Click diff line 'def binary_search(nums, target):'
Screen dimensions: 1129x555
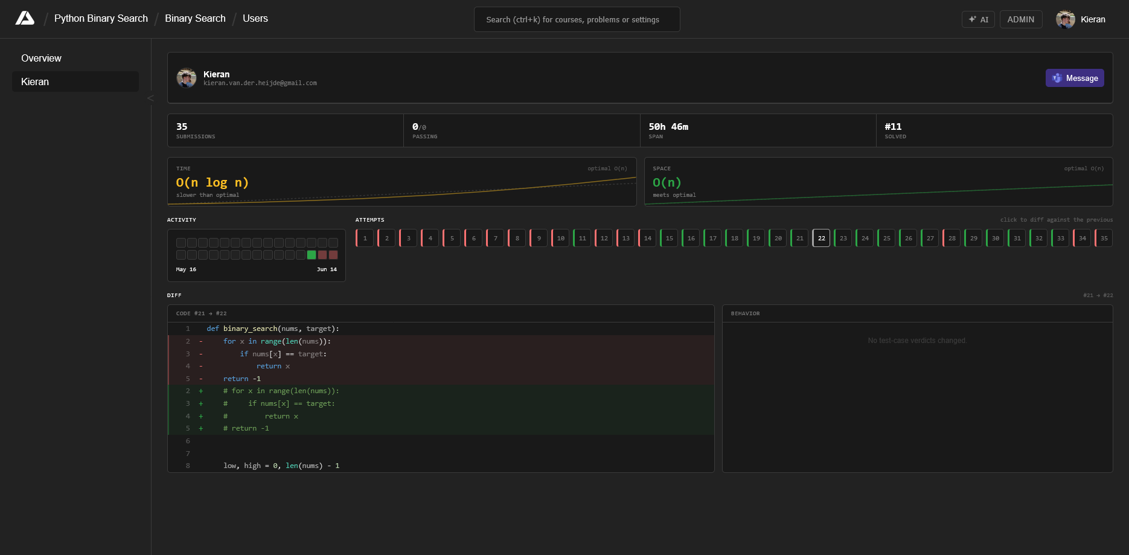pos(441,329)
